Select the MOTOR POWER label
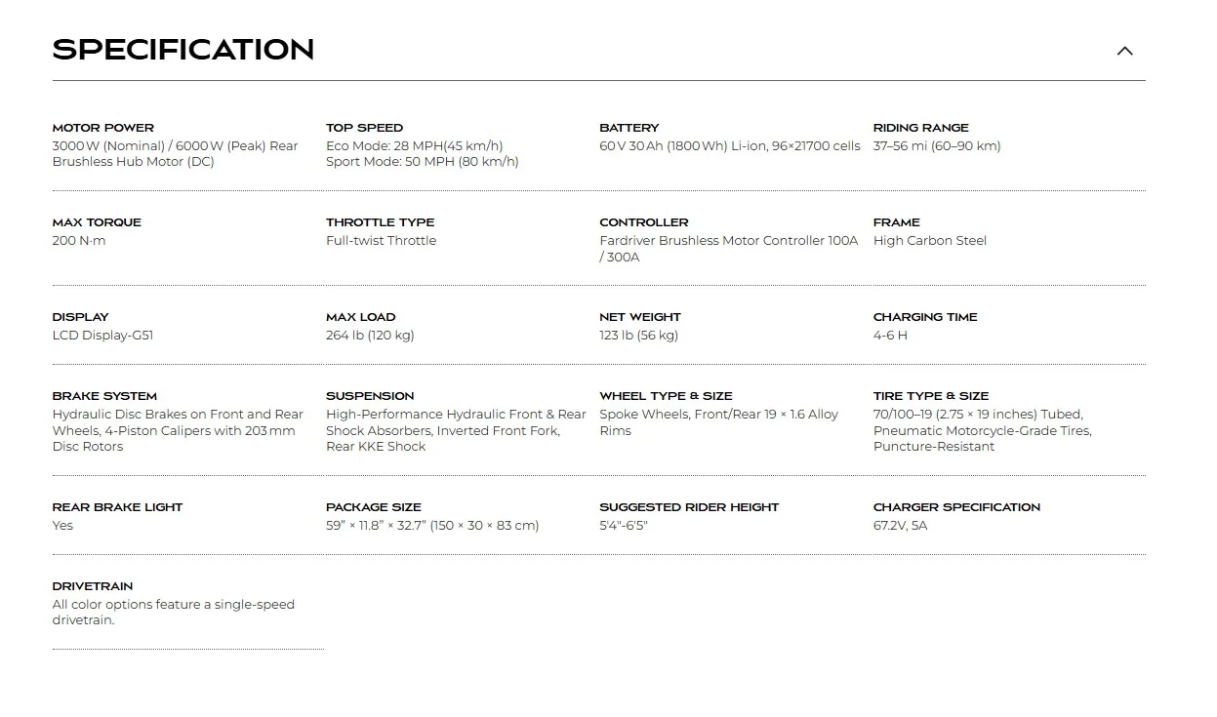1217x717 pixels. pos(103,128)
